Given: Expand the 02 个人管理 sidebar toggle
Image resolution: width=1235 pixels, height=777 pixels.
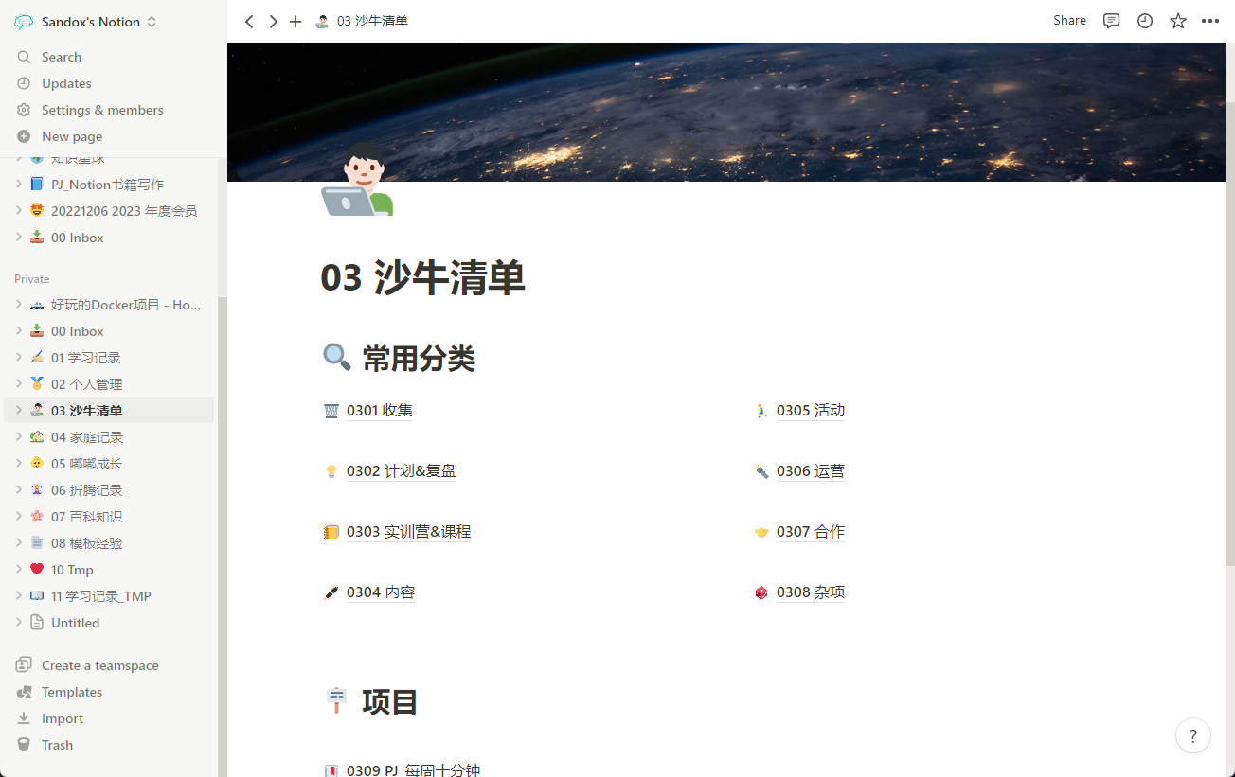Looking at the screenshot, I should pos(18,384).
